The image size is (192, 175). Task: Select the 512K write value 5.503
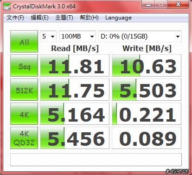click(147, 90)
